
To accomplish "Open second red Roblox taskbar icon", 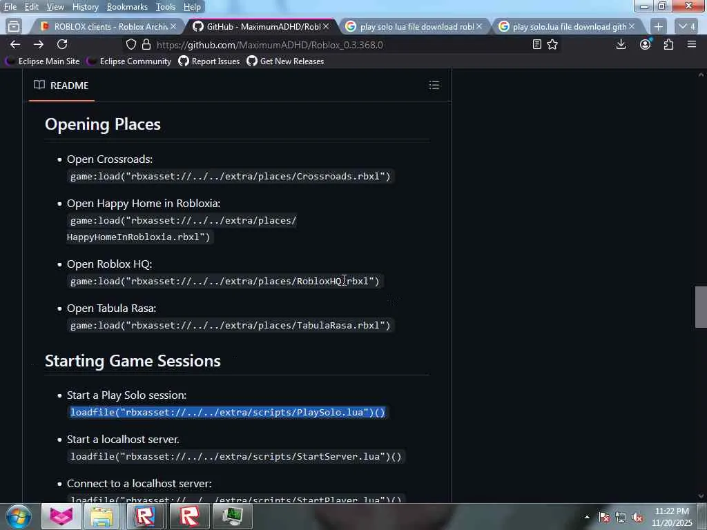I will (190, 516).
